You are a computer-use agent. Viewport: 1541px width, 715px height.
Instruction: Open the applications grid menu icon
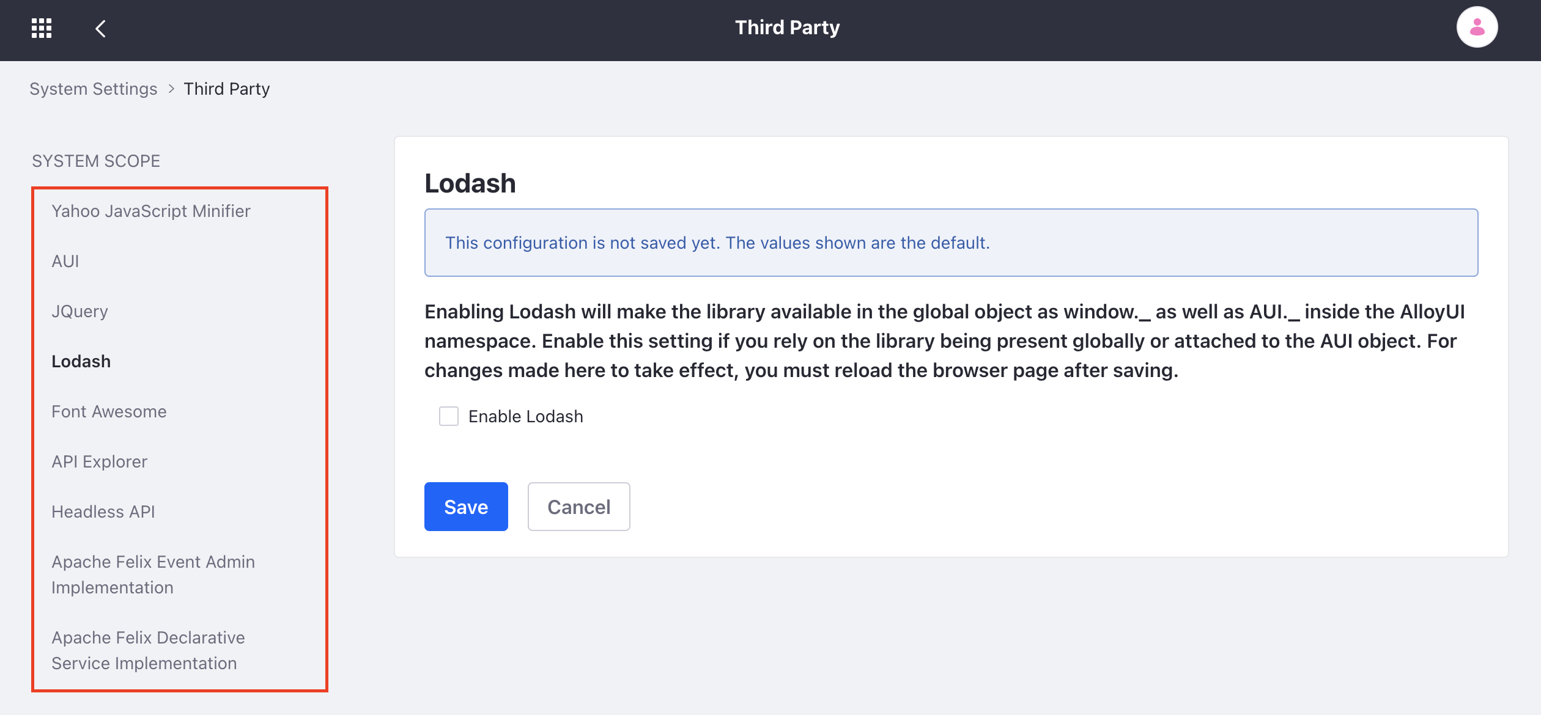(x=42, y=28)
